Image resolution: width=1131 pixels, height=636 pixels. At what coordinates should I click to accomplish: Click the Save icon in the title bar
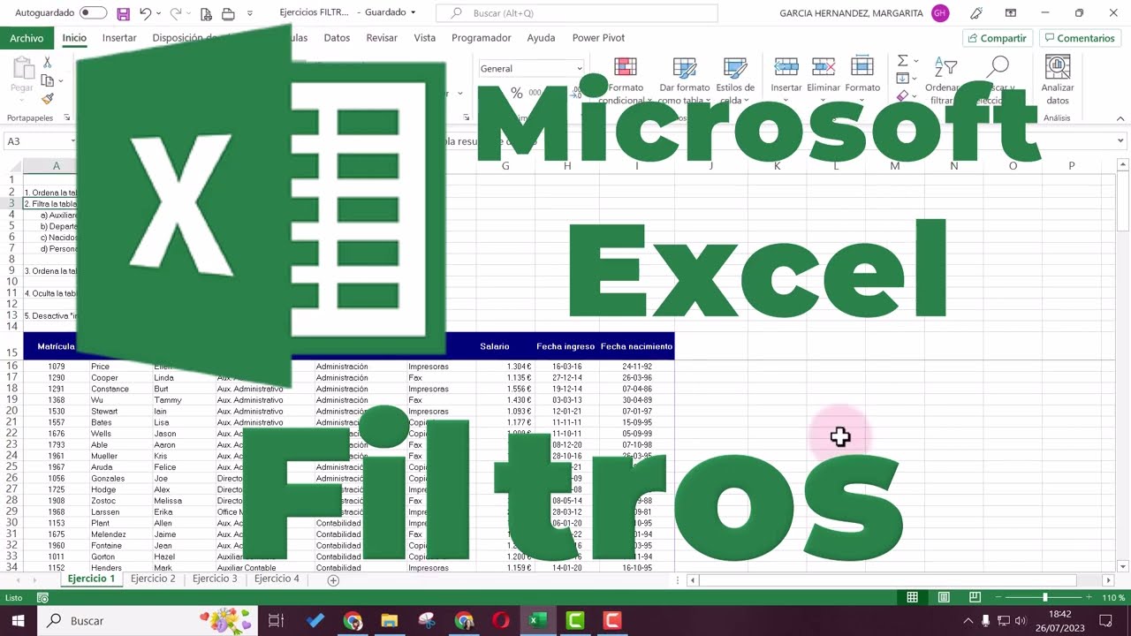point(123,13)
